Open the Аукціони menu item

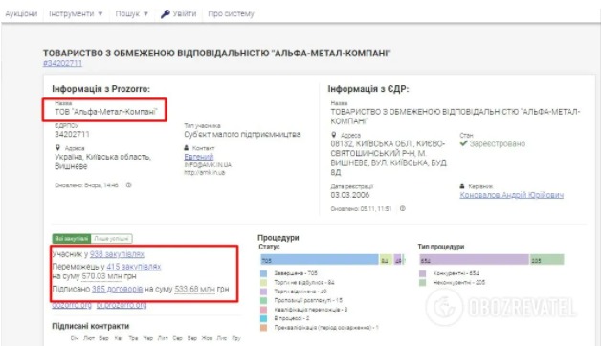click(x=21, y=13)
